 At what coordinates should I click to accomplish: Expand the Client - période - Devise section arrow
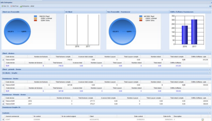pos(210,69)
